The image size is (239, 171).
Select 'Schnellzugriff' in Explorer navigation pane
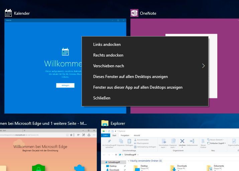pyautogui.click(x=114, y=162)
